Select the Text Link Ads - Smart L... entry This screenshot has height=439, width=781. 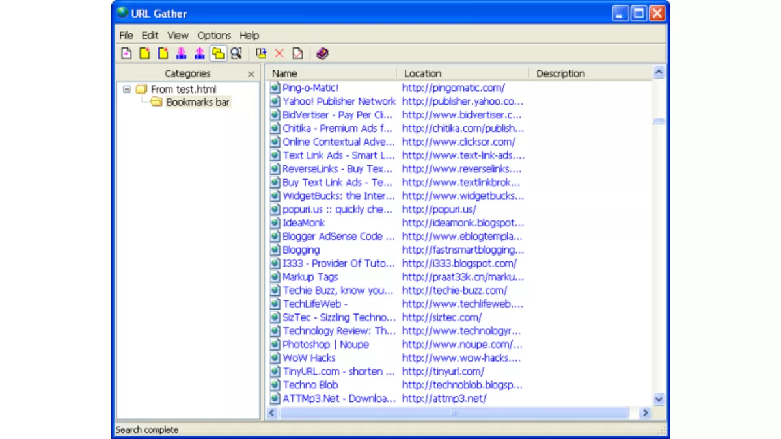pos(338,155)
